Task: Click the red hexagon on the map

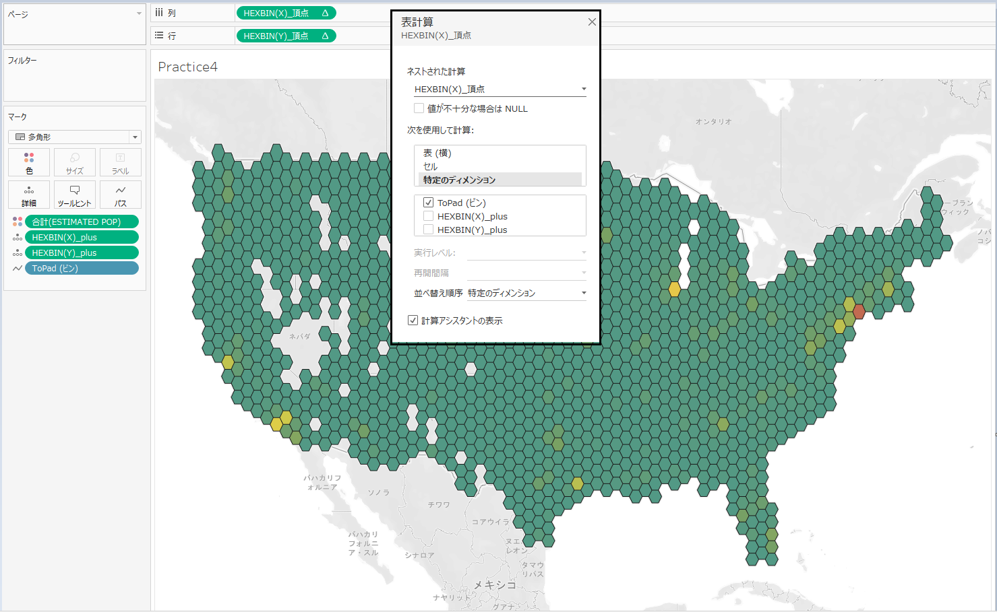Action: [x=859, y=311]
